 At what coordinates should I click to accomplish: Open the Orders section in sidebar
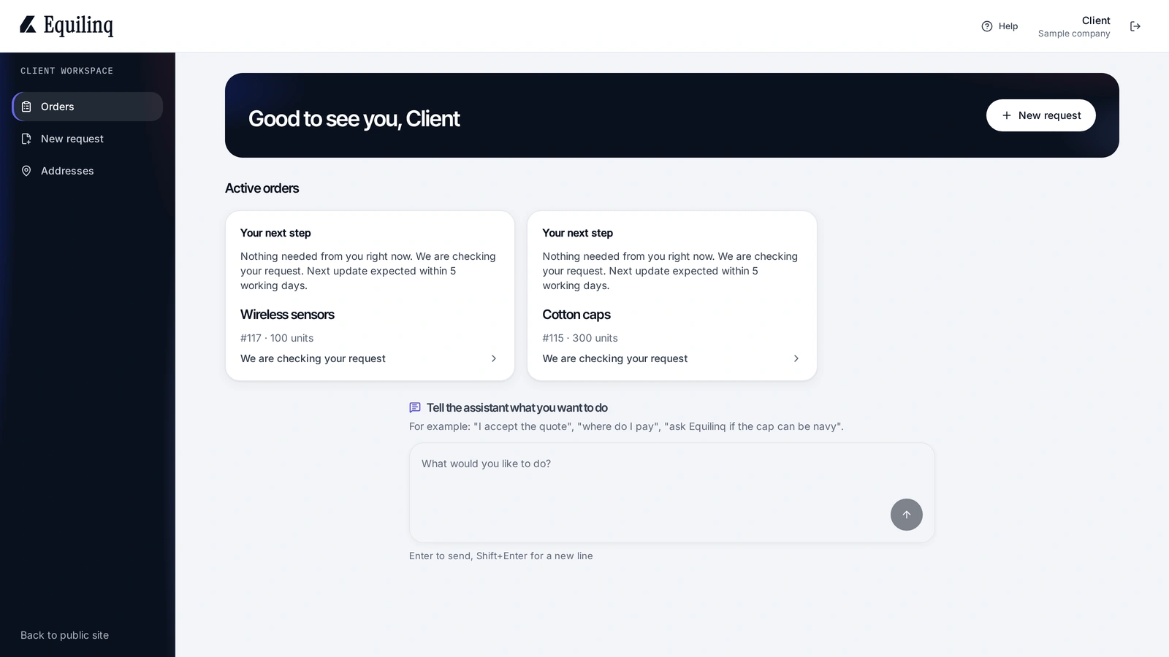click(88, 107)
